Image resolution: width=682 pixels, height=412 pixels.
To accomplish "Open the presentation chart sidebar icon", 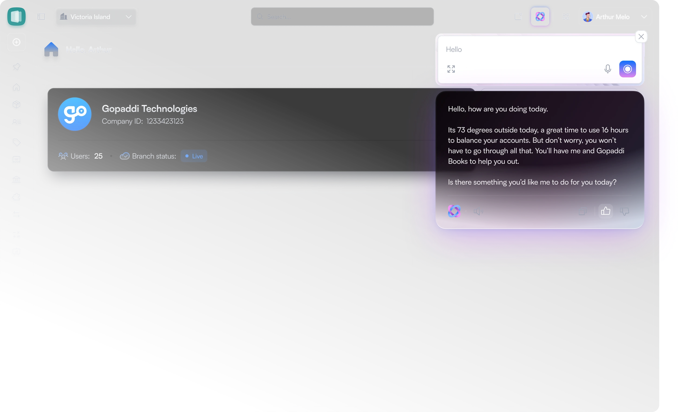I will tap(16, 252).
